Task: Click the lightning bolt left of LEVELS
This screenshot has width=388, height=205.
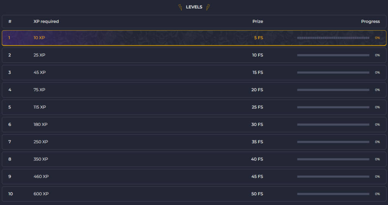Action: tap(180, 7)
